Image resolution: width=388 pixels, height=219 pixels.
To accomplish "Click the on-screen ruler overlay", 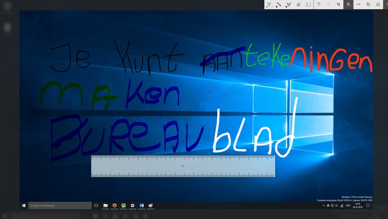I will pos(183,166).
